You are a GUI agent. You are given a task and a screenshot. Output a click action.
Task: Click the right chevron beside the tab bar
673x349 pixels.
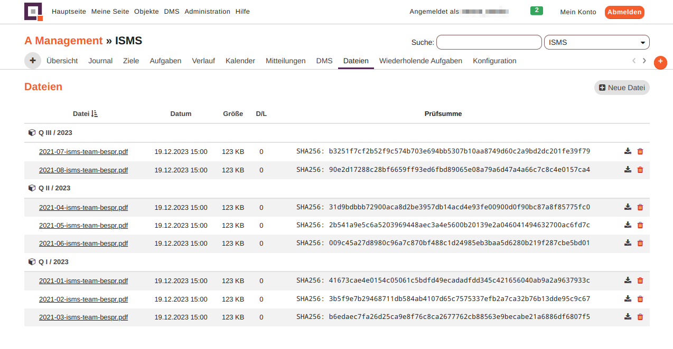(644, 61)
